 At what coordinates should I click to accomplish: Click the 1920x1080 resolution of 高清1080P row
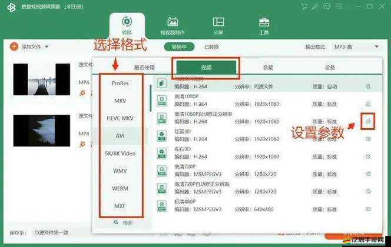pos(267,104)
